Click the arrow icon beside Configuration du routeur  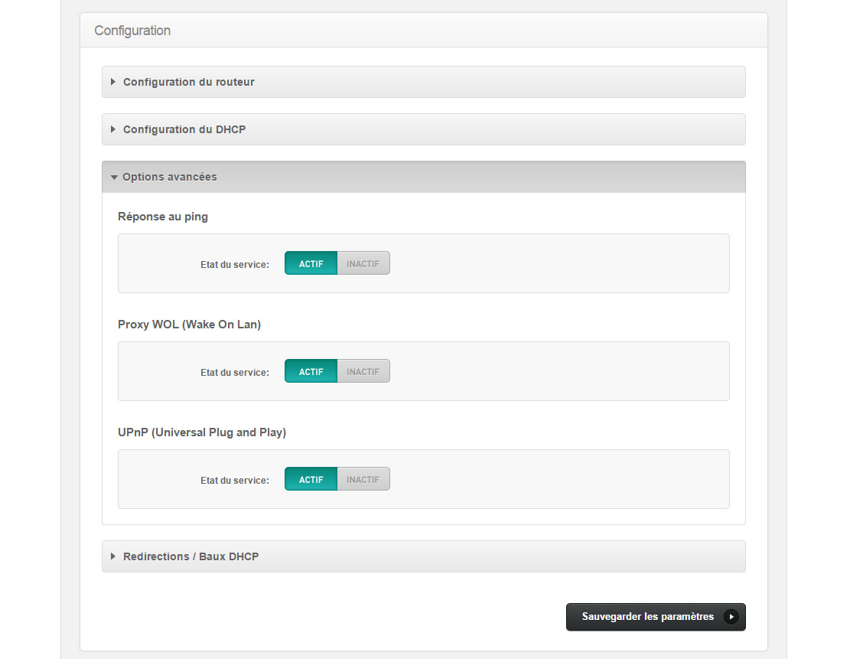[x=113, y=82]
